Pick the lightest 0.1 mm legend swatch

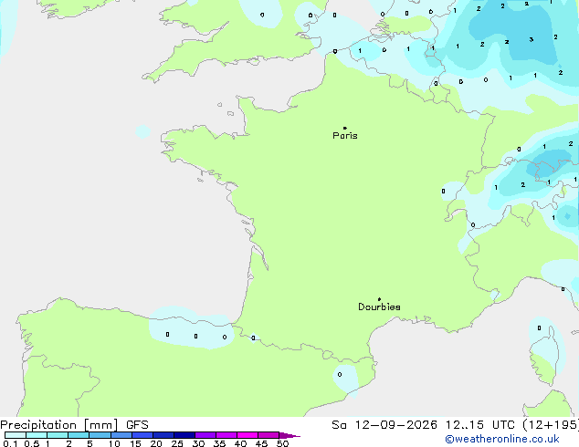(x=16, y=435)
